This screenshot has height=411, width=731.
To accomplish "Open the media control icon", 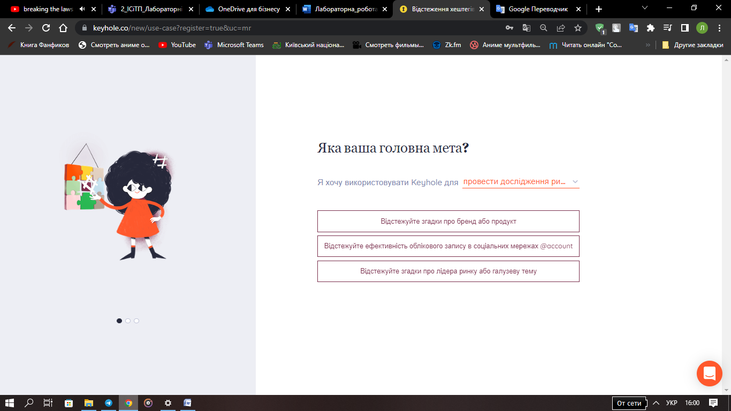I will point(667,28).
